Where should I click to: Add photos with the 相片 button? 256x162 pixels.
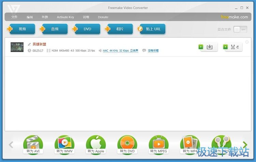[x=119, y=29]
